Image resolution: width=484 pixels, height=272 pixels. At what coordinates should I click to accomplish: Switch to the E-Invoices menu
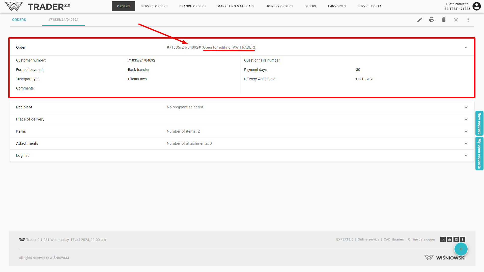337,6
